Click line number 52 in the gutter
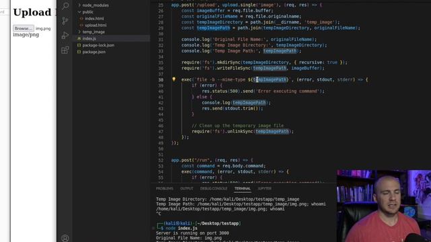431x242 pixels. (160, 160)
